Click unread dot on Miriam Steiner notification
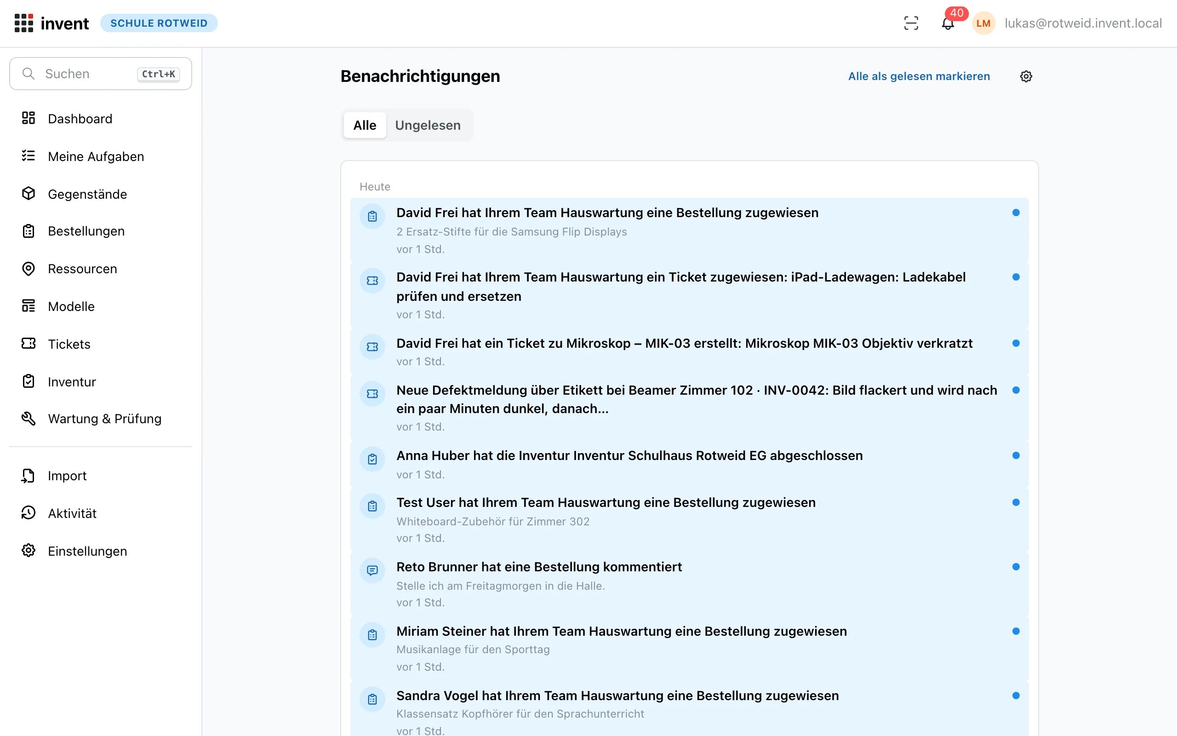This screenshot has height=736, width=1177. tap(1016, 631)
